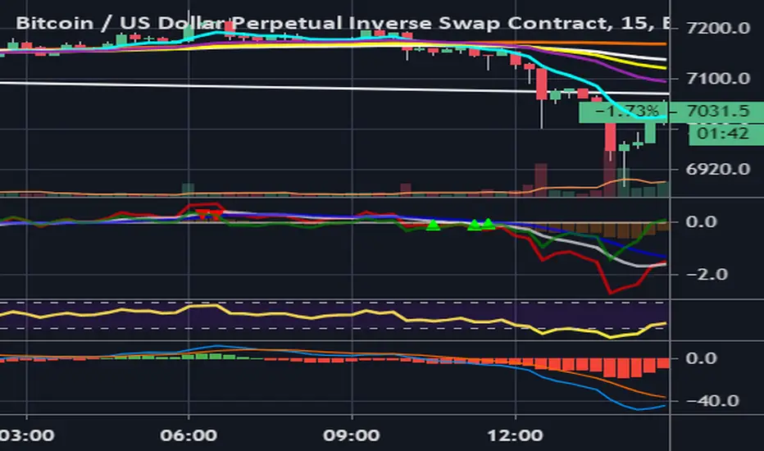
Task: Click the Bitcoin / US Dollar Perpetual chart title
Action: pyautogui.click(x=343, y=23)
